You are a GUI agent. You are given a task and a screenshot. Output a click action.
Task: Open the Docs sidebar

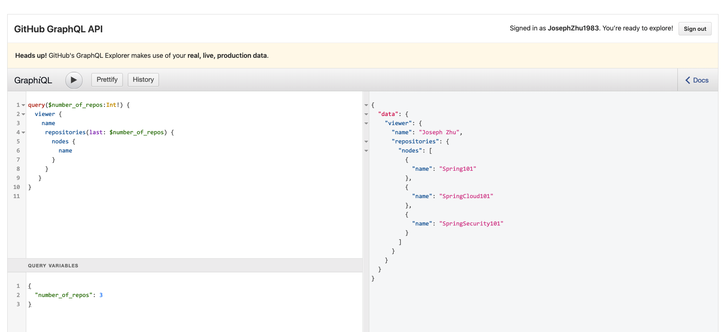tap(697, 80)
